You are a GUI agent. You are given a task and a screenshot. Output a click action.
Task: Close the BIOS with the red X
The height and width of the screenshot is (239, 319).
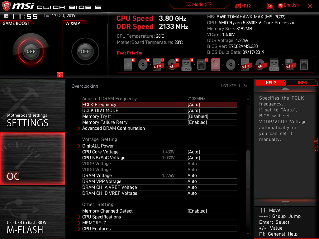click(310, 6)
